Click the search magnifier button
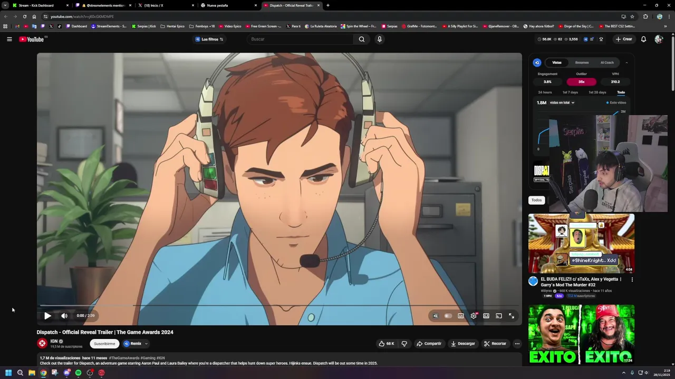 tap(361, 39)
